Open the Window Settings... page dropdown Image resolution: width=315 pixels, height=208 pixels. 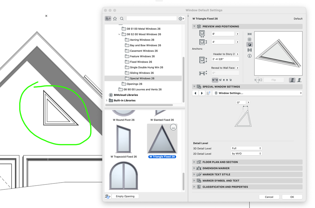coord(258,93)
